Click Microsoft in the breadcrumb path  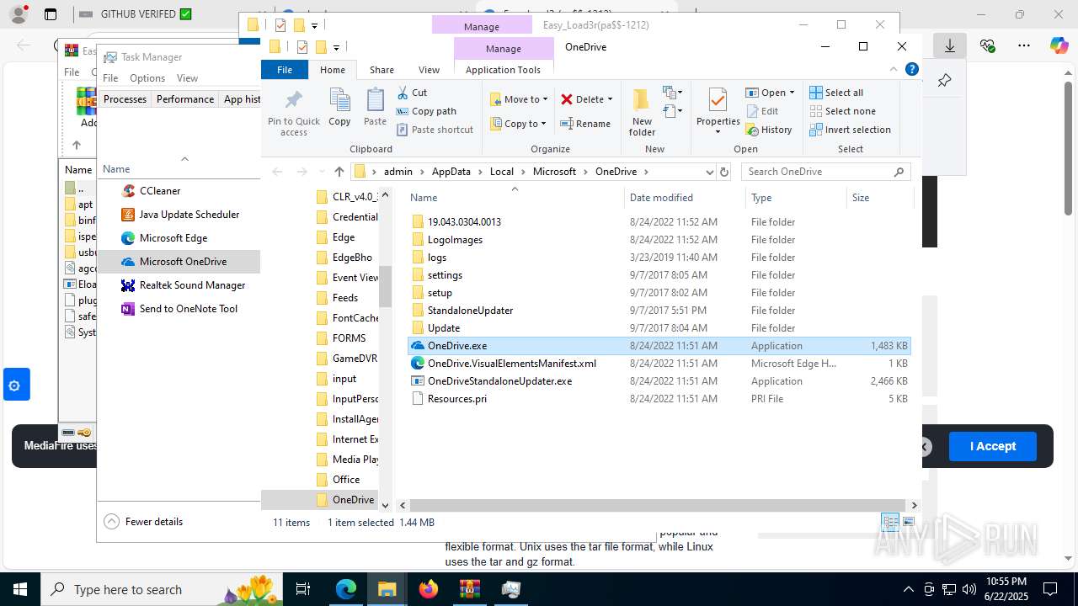(x=554, y=172)
